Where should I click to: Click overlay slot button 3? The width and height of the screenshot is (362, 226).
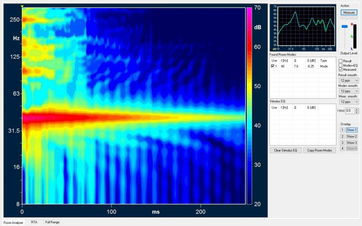point(342,143)
